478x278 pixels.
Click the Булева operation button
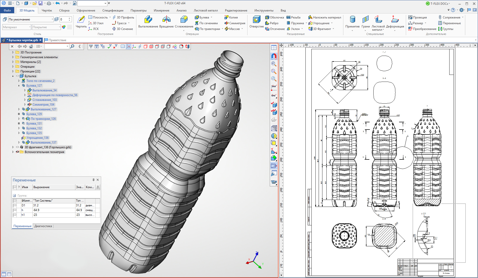pyautogui.click(x=202, y=17)
